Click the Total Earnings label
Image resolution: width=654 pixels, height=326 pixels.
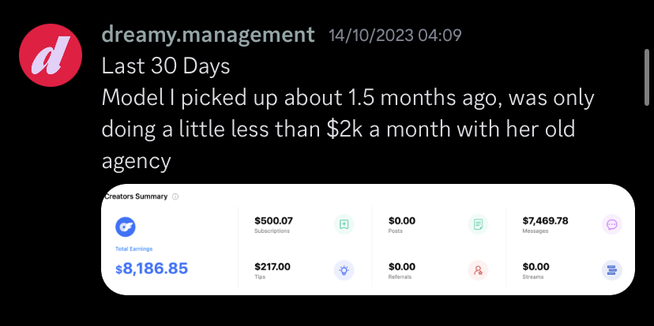pyautogui.click(x=134, y=249)
